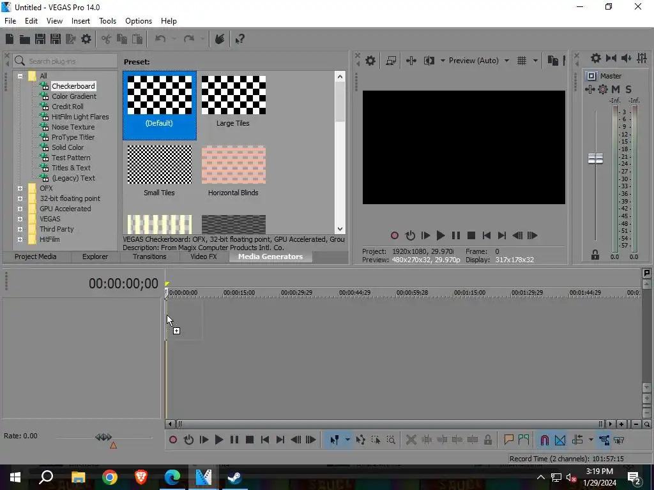The height and width of the screenshot is (490, 654).
Task: Click the Split Screen View icon
Action: pos(429,61)
